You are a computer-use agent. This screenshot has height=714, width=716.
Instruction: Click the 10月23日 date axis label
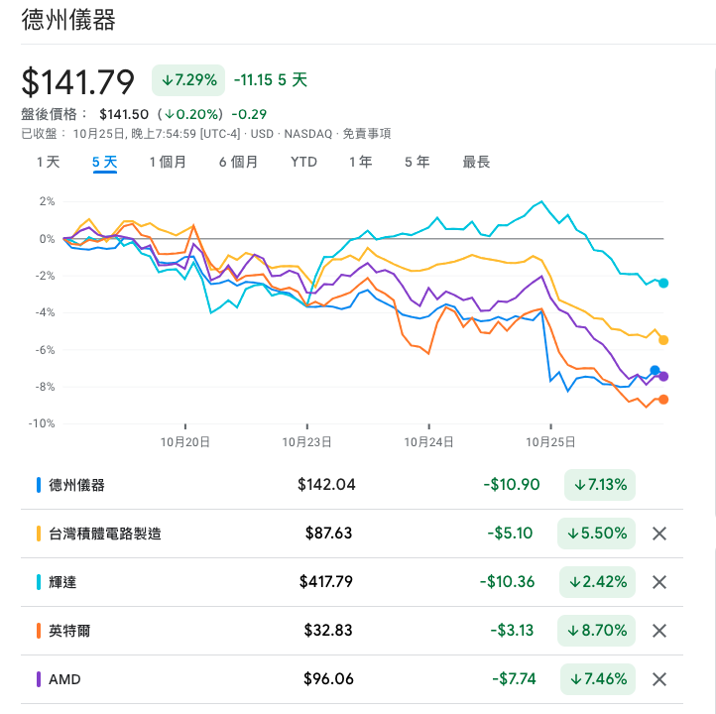click(x=306, y=442)
